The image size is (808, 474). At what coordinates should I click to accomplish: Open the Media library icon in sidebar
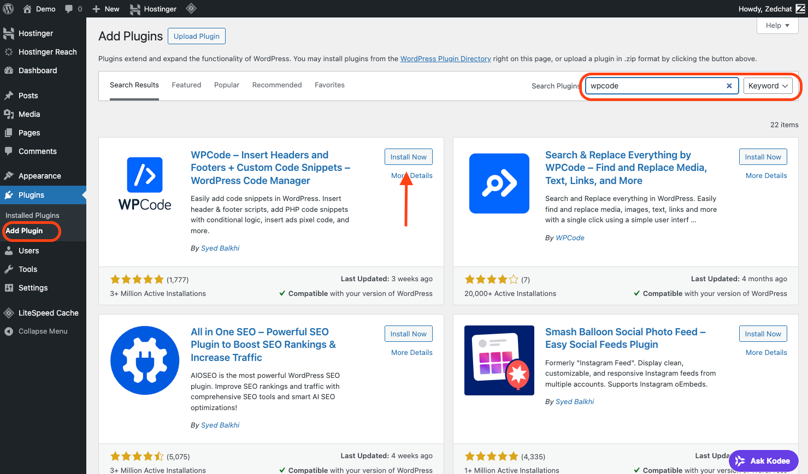click(11, 114)
